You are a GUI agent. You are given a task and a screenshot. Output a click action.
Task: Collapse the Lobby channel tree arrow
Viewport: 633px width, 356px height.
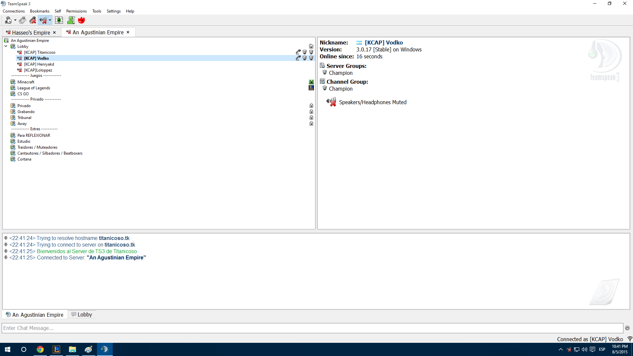pyautogui.click(x=6, y=46)
